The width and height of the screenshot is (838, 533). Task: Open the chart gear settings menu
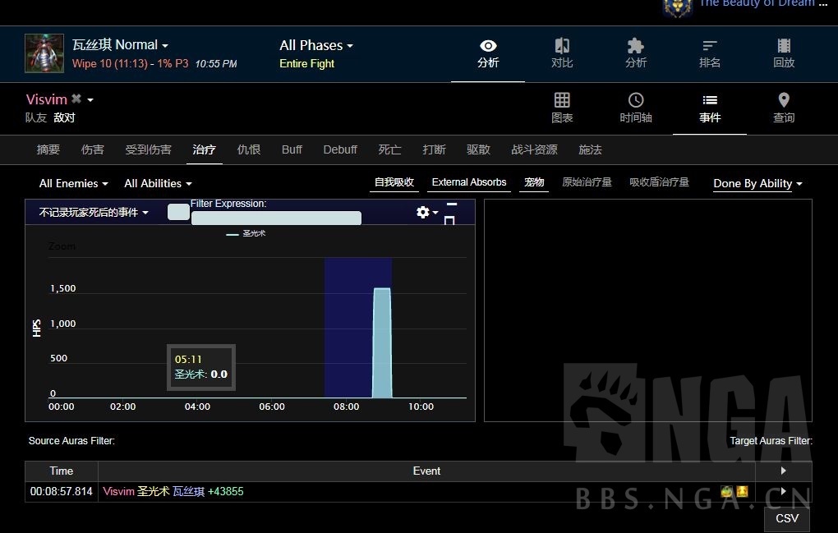coord(426,212)
